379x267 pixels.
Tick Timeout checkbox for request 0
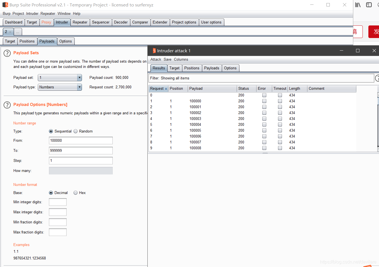[x=280, y=95]
